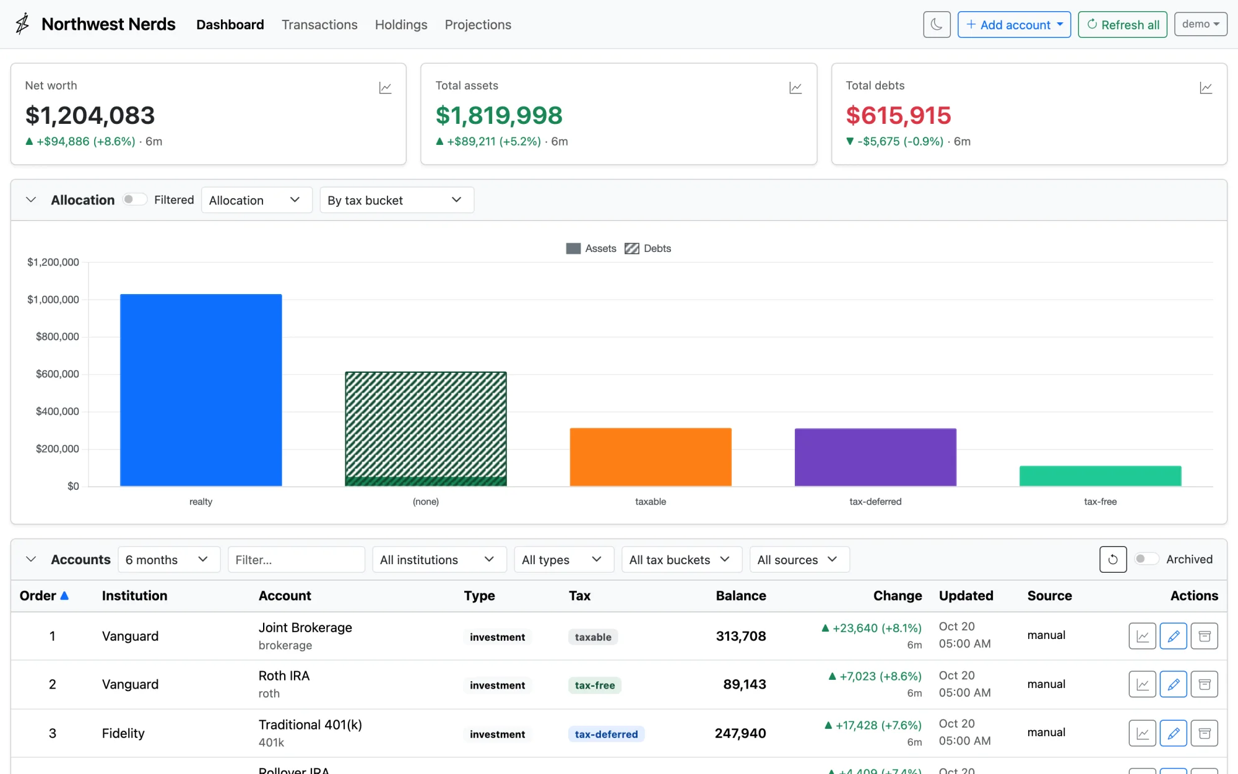Open the Total debts history chart icon

[x=1206, y=88]
